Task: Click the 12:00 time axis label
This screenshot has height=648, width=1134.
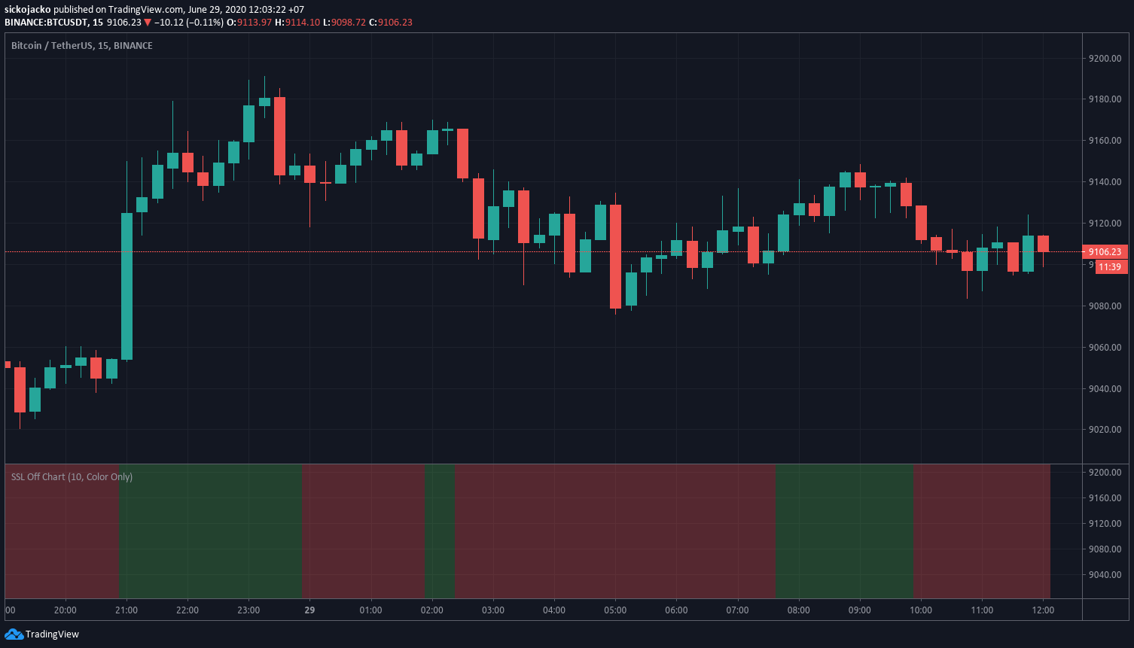Action: [x=1043, y=610]
